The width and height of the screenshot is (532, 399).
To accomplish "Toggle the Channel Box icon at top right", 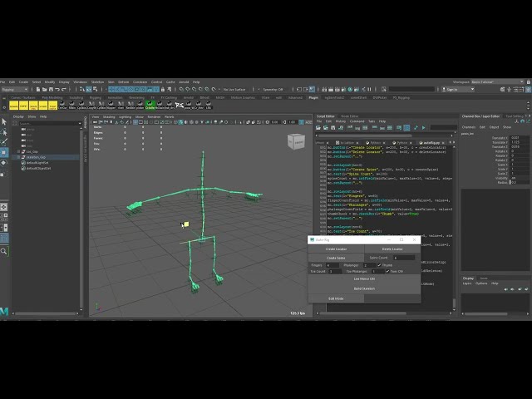I will tap(529, 90).
